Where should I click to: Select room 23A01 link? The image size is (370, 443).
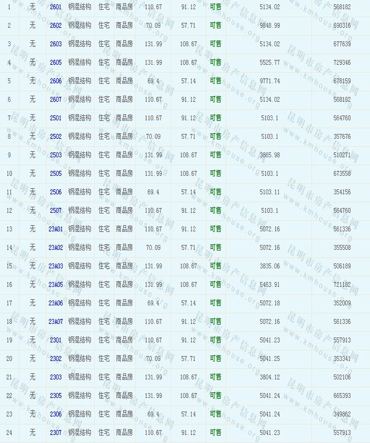click(55, 229)
